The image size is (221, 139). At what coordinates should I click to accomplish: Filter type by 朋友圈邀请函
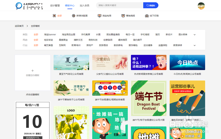click(113, 34)
